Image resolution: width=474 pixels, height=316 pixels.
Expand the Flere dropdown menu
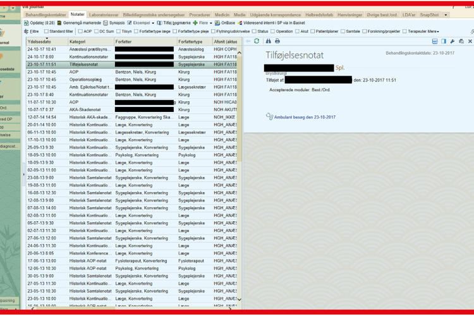click(x=202, y=22)
